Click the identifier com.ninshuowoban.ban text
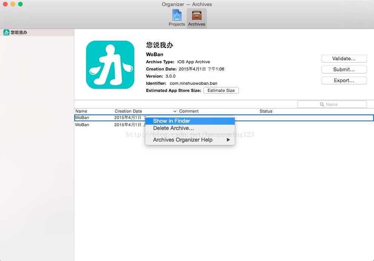This screenshot has height=261, width=374. 194,83
